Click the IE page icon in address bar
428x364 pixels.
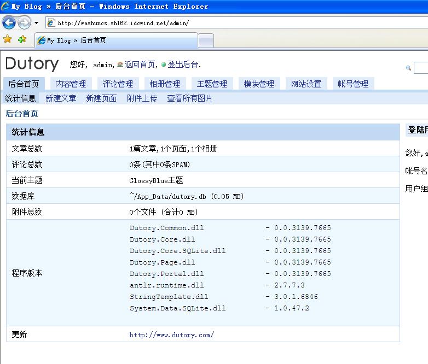pos(51,23)
